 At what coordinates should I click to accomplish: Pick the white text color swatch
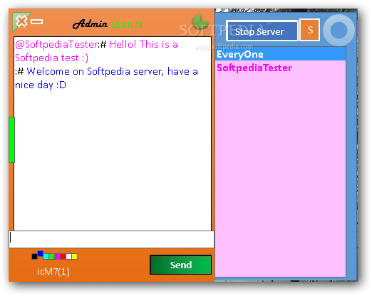68,256
